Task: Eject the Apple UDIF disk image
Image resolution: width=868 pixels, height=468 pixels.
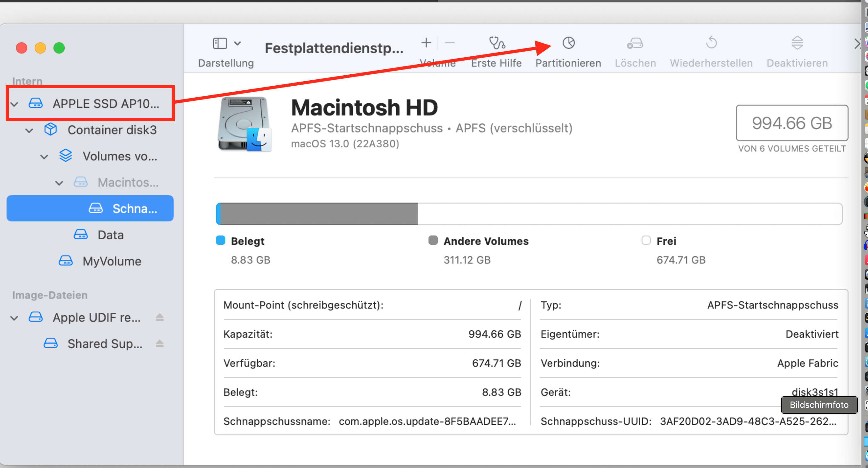Action: pos(160,317)
